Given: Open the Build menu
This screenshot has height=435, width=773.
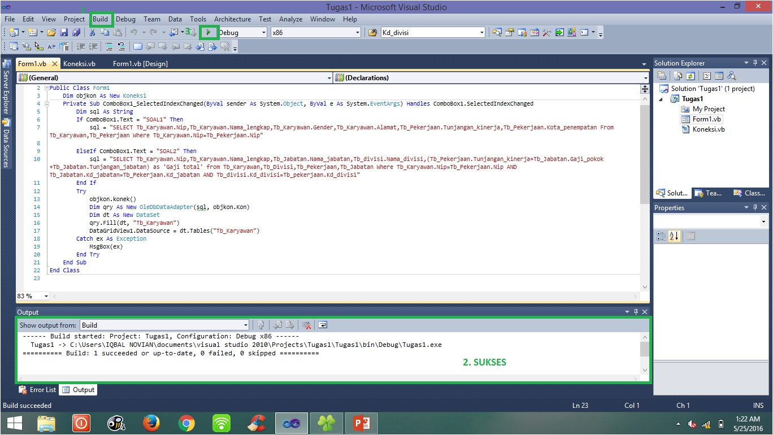Looking at the screenshot, I should coord(101,19).
